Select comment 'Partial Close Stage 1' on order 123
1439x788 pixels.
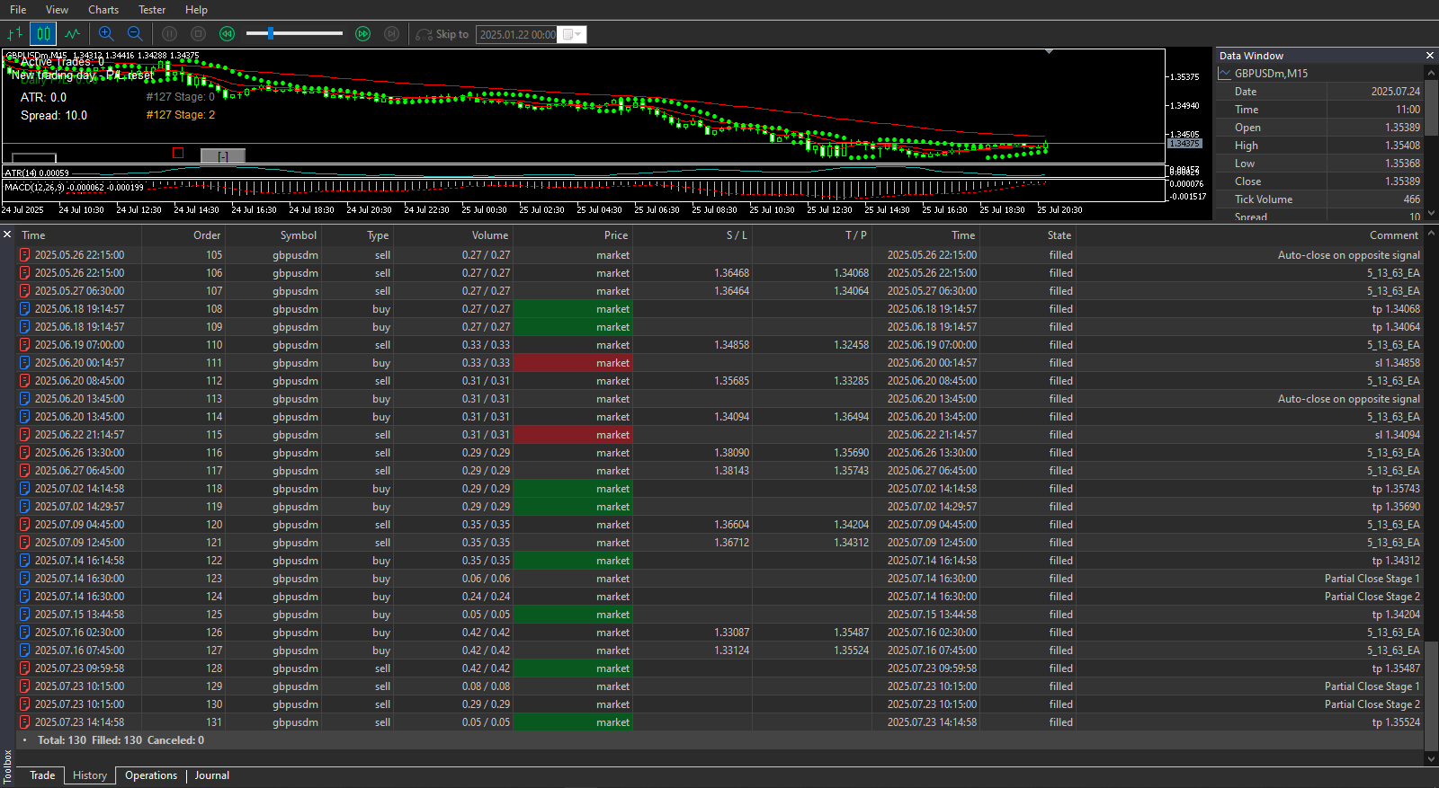pos(1372,579)
